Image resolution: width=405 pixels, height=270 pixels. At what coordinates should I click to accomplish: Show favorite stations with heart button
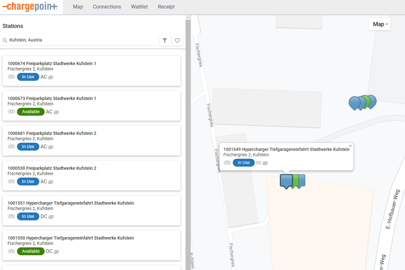point(178,40)
